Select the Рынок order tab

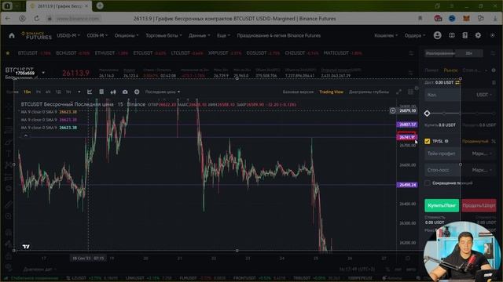(450, 70)
